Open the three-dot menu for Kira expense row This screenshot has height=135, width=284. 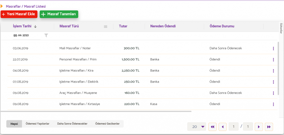click(273, 71)
